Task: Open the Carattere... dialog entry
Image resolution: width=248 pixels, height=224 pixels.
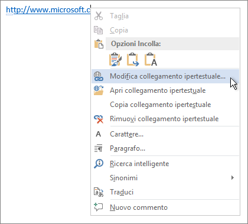Action: click(126, 134)
